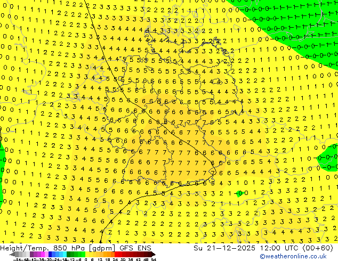Click the 12 label on color scale
338x261 pixels.
click(x=100, y=260)
